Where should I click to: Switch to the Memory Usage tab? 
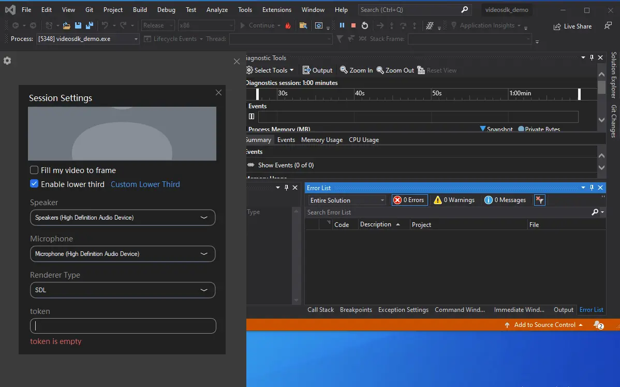click(321, 139)
